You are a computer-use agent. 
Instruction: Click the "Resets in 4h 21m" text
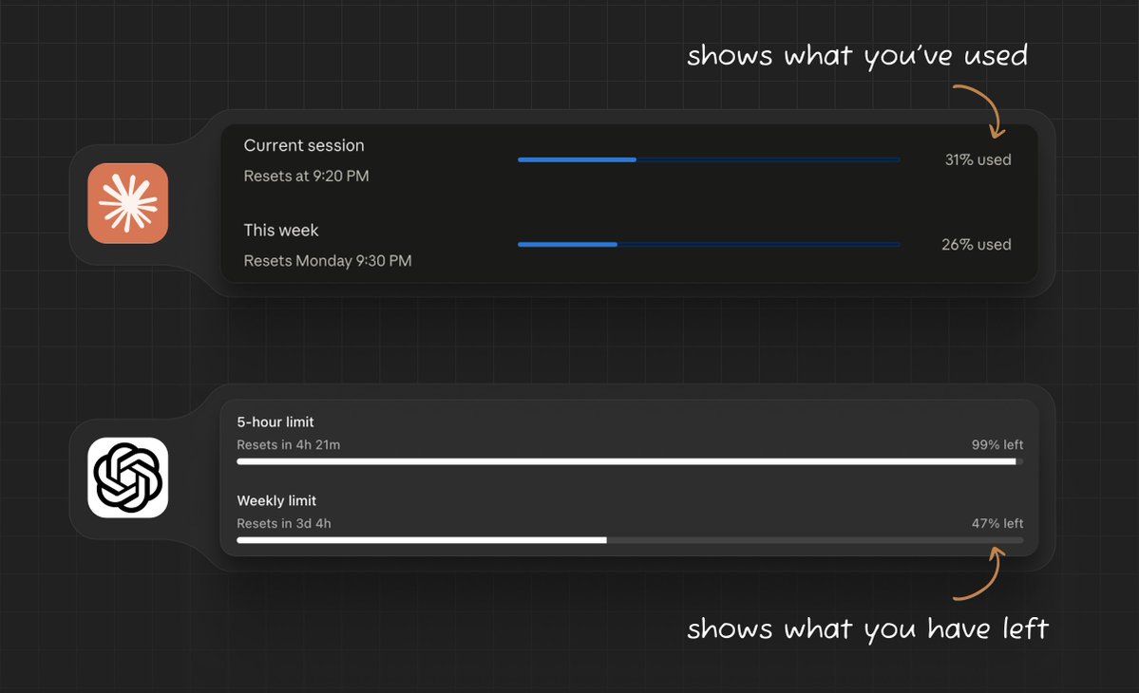click(x=289, y=445)
